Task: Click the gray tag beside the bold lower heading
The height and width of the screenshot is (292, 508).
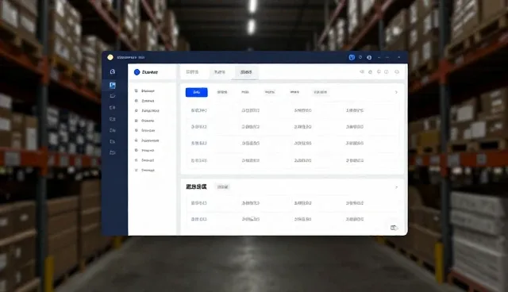Action: pyautogui.click(x=222, y=187)
